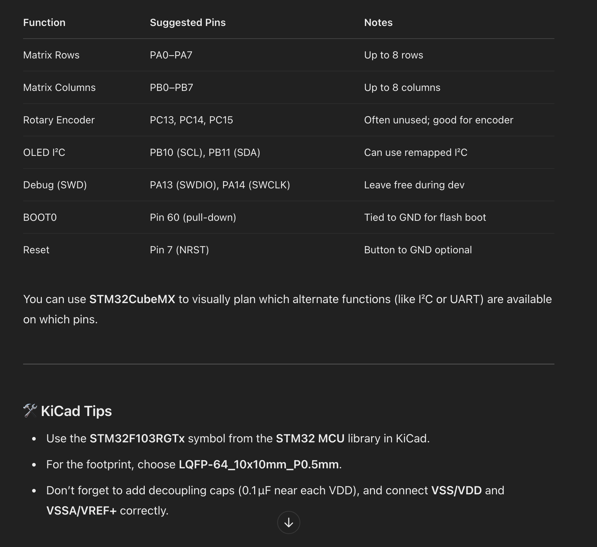This screenshot has width=597, height=547.
Task: Click the LQFP-64_10x10mm_P0.5mm footprint text
Action: click(259, 464)
